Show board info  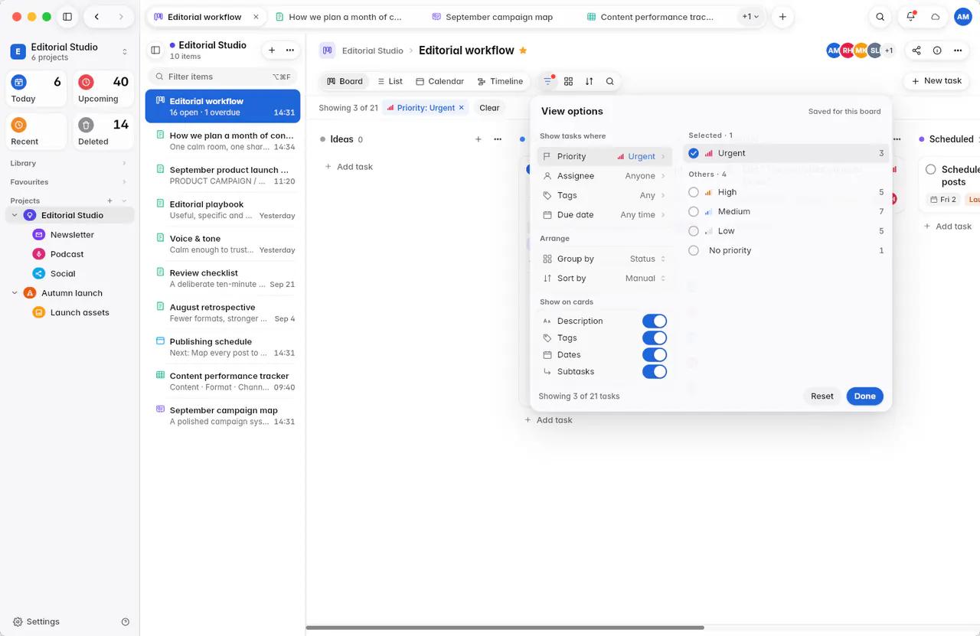[x=937, y=51]
